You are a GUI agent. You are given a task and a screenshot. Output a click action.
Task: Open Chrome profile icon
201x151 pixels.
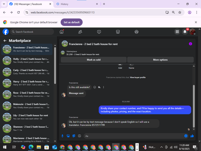[x=189, y=12]
